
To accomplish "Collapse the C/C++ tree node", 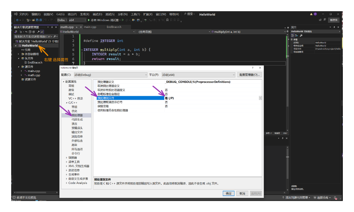I will 66,102.
